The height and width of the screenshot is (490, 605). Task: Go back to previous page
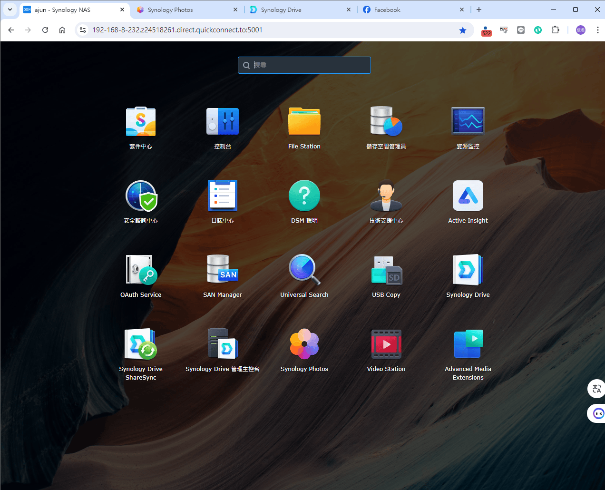pos(11,30)
